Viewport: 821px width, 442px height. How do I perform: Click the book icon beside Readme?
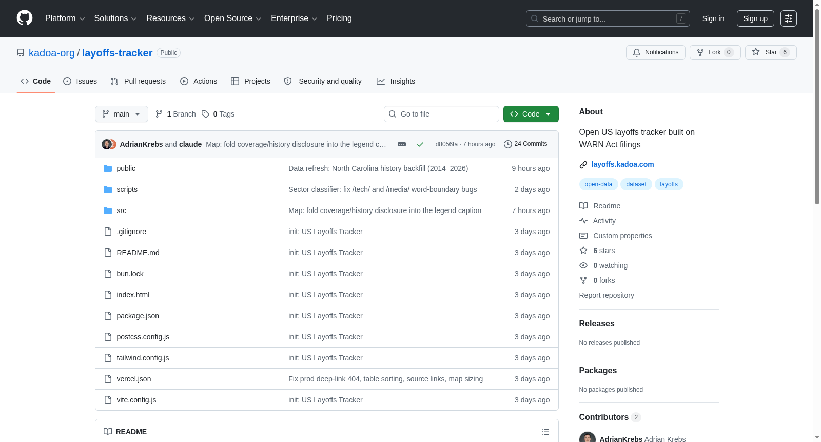tap(583, 206)
